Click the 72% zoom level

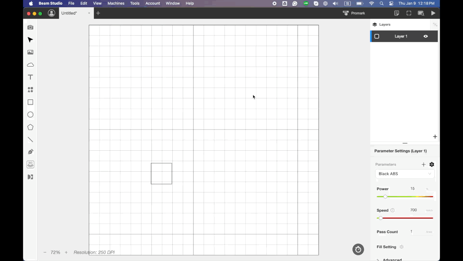[x=55, y=252]
